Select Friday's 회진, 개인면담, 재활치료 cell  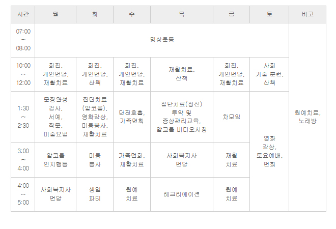232,74
